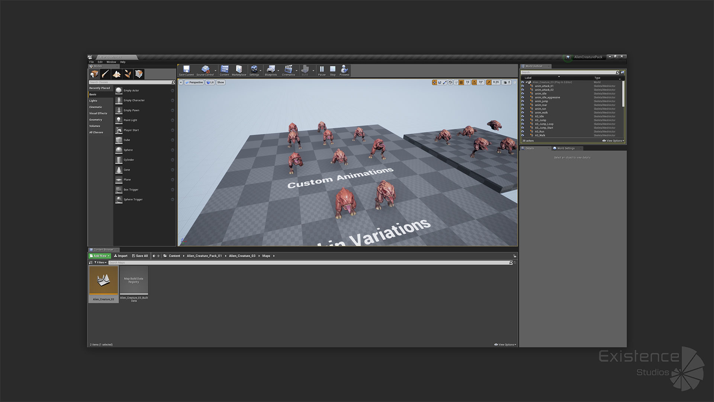Expand the Filters dropdown in Content Browser
This screenshot has height=402, width=714.
tap(100, 262)
